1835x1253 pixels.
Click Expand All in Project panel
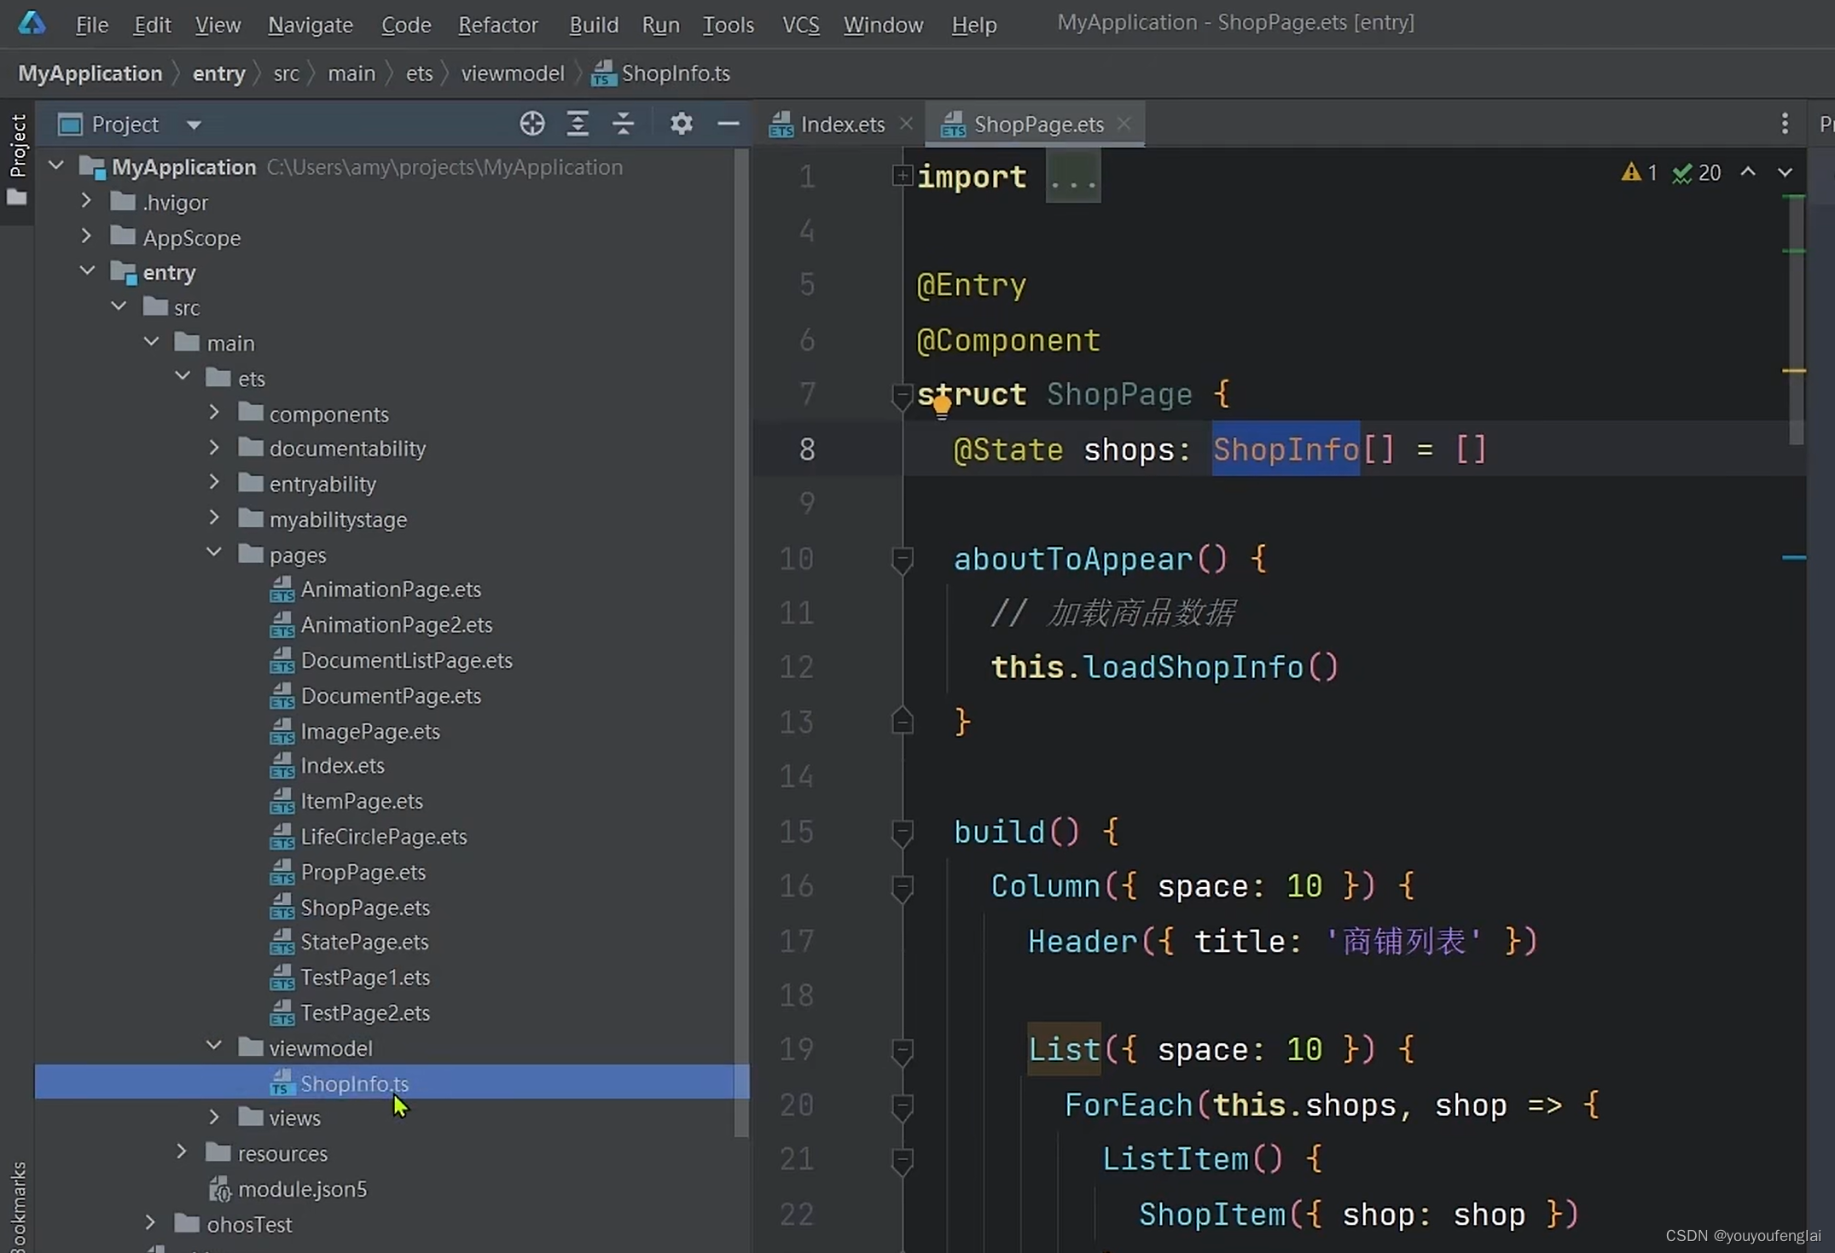pyautogui.click(x=578, y=125)
